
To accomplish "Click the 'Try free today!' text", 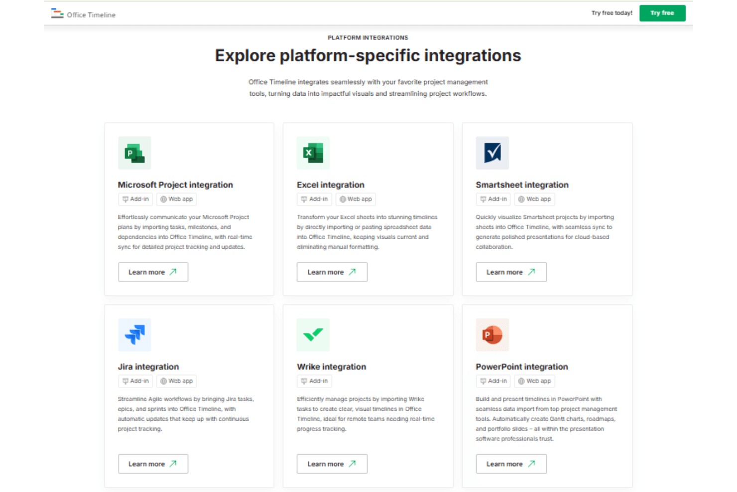I will click(x=612, y=13).
